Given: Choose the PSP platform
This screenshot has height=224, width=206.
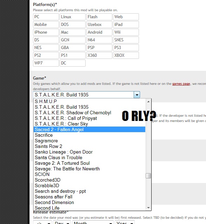Looking at the screenshot, I should coord(99,48).
